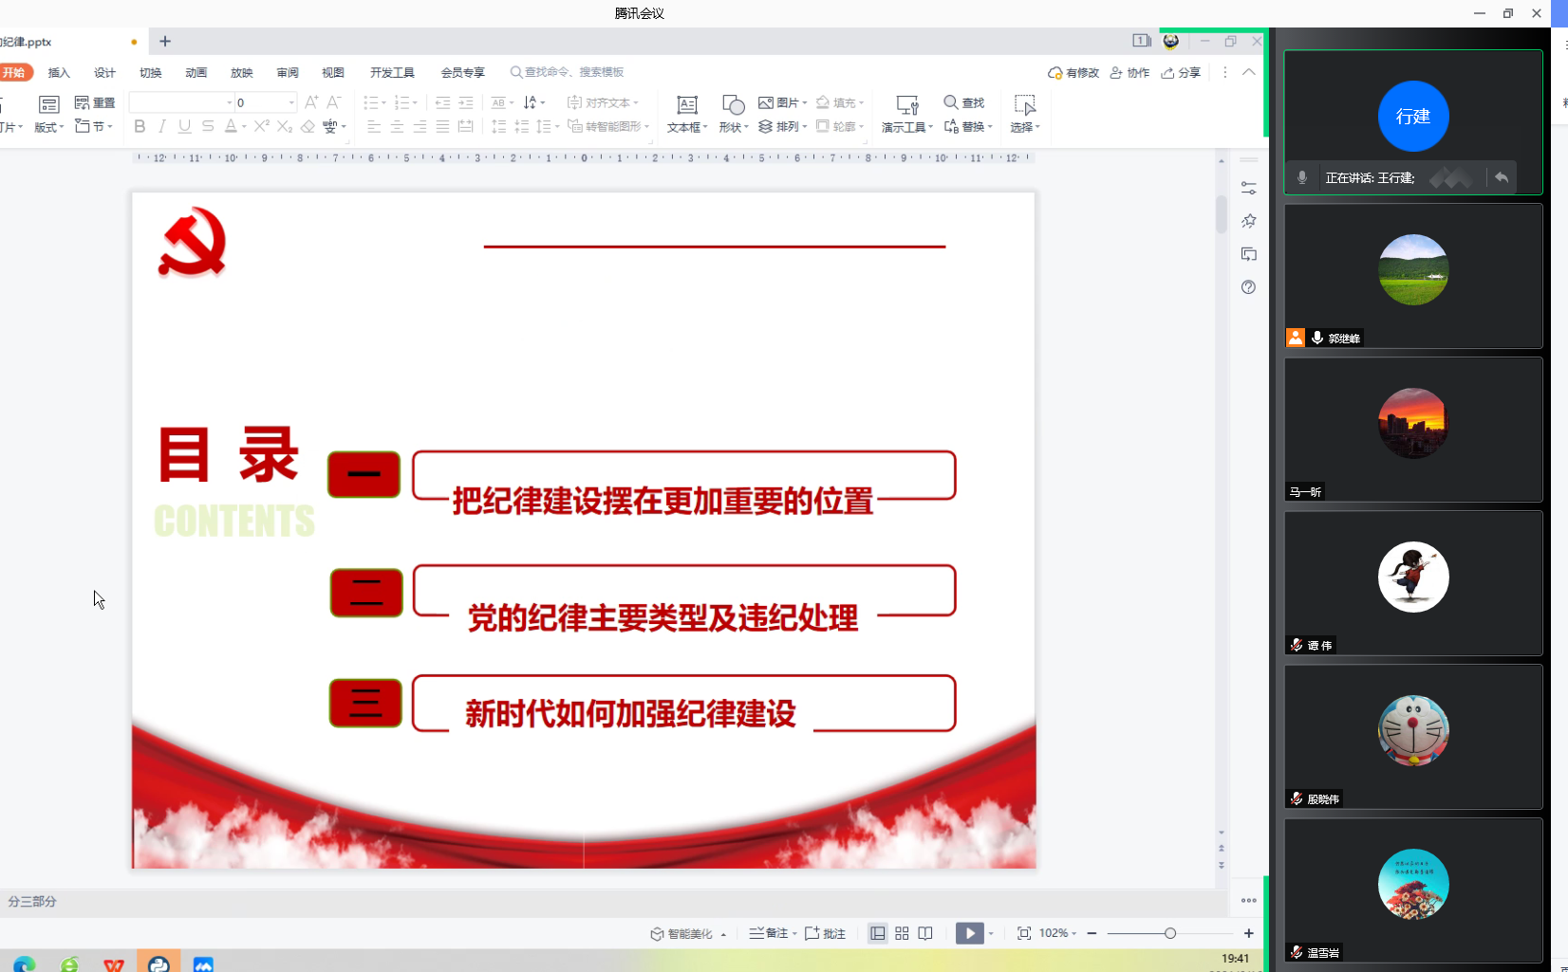Open the shapes (形状) tool
Viewport: 1568px width, 972px height.
[733, 113]
